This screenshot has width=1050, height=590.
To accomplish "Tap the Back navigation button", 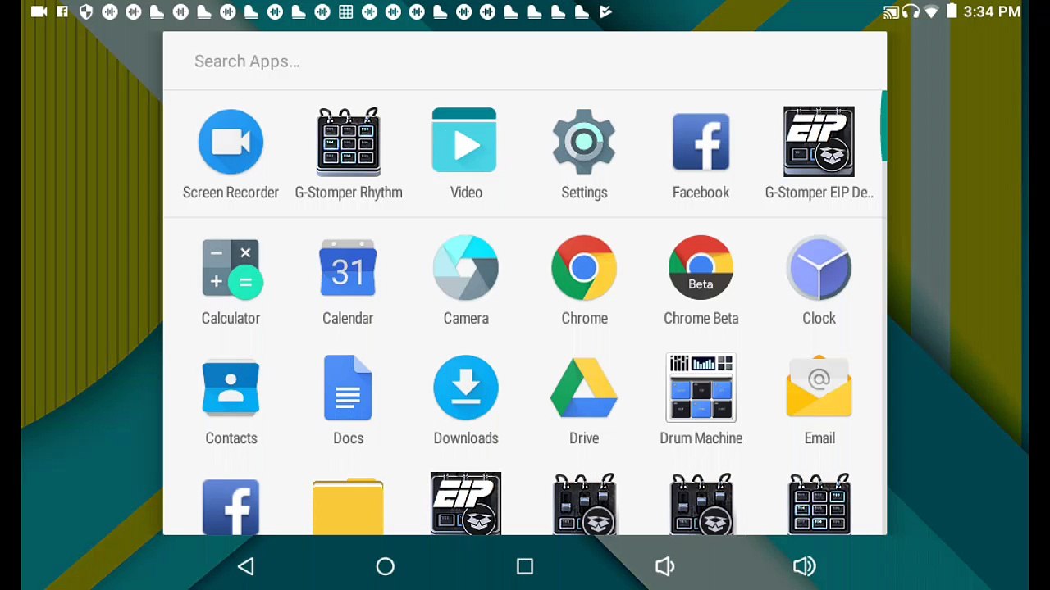I will [246, 566].
